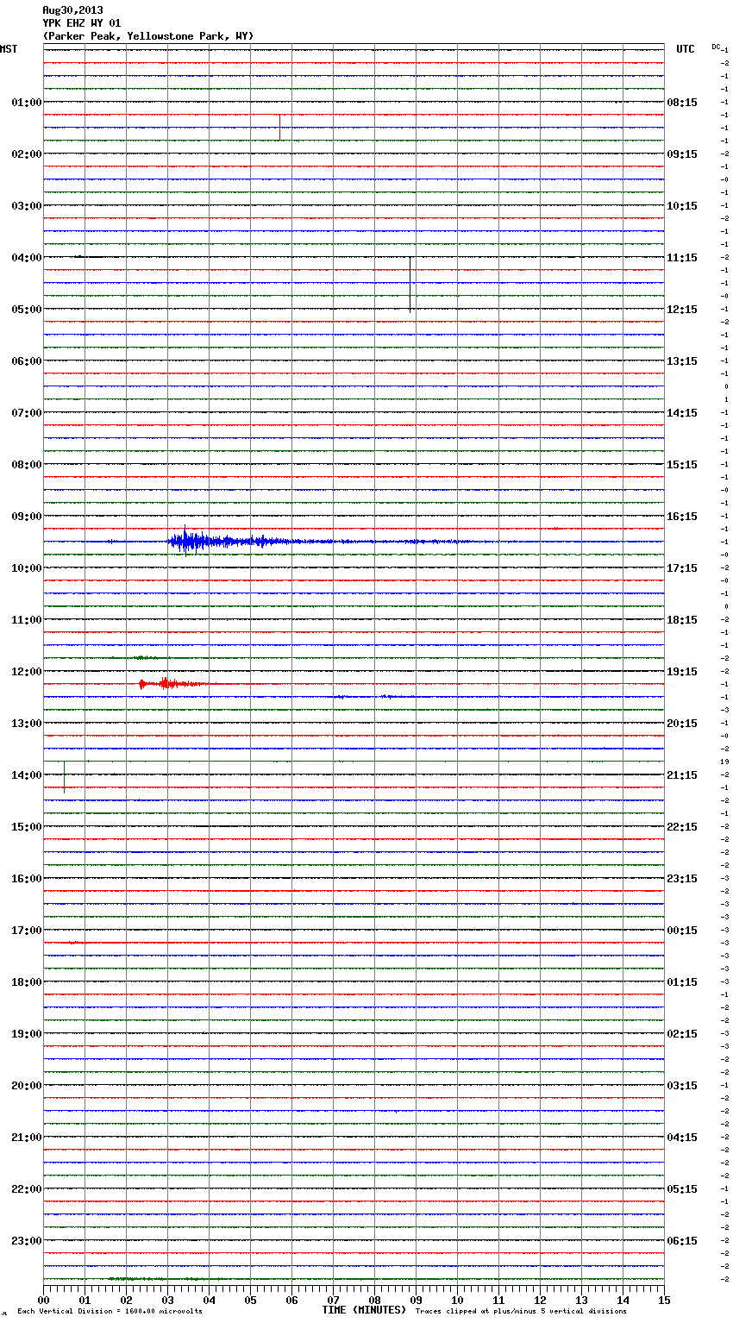733x1323 pixels.
Task: Click the DC offset value 19
Action: [x=725, y=762]
